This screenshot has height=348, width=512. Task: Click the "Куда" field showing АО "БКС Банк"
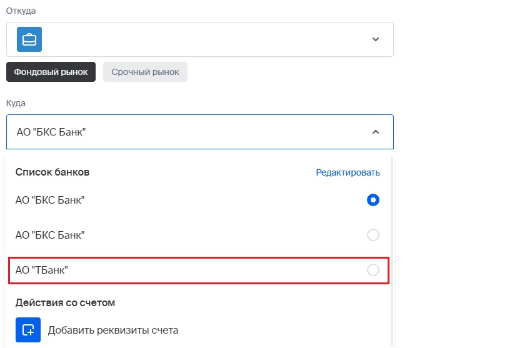click(x=188, y=132)
